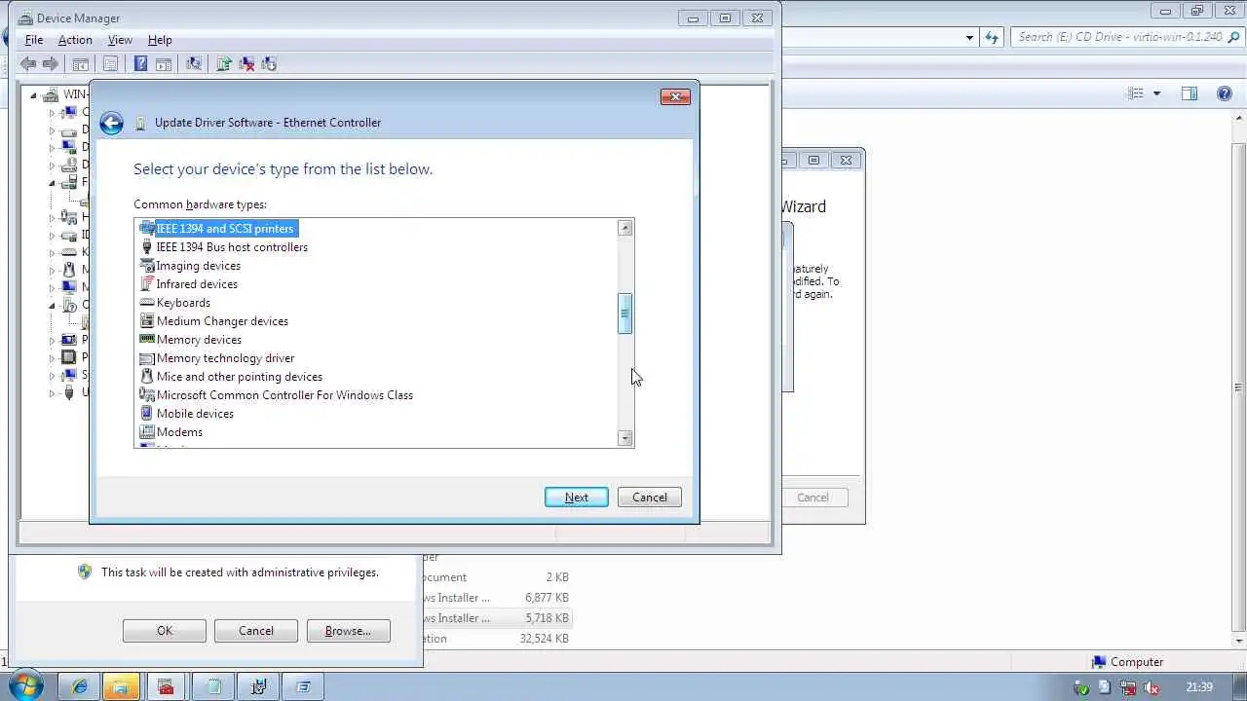Click the taskbar clock showing 21:39
Screen dimensions: 1247x701
tap(1199, 687)
